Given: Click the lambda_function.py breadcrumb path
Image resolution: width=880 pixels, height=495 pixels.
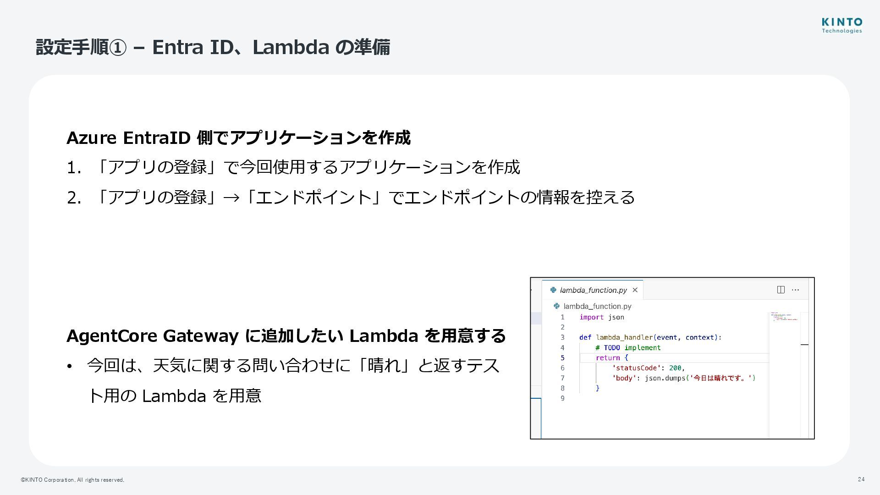Looking at the screenshot, I should 597,306.
